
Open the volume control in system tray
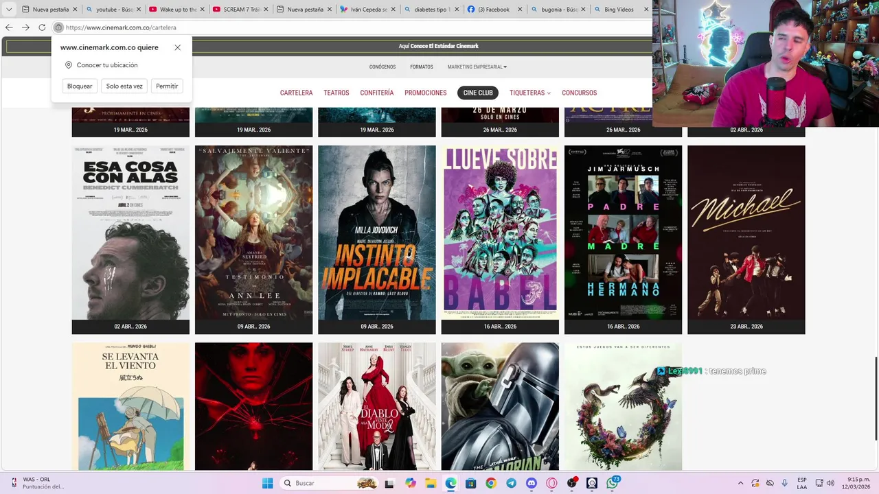coord(832,483)
